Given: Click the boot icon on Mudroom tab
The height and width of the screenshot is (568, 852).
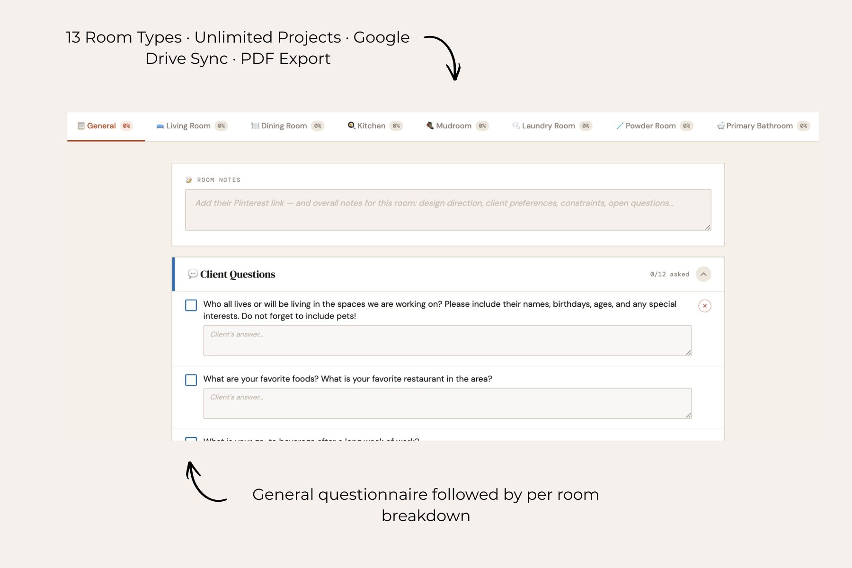Looking at the screenshot, I should [x=430, y=125].
